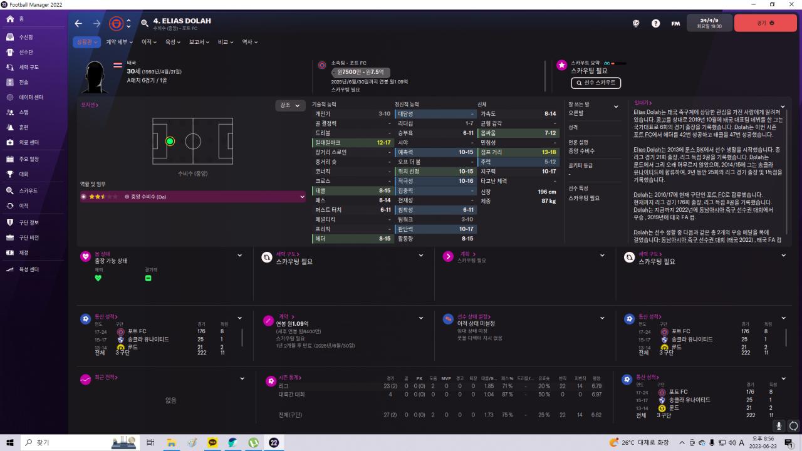Expand the 최근 전적 panel chevron
Image resolution: width=802 pixels, height=451 pixels.
(242, 378)
